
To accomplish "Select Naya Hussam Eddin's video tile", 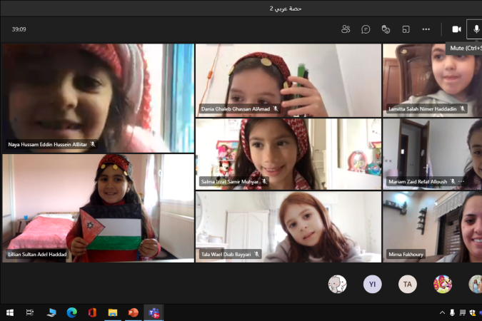I will coord(98,97).
